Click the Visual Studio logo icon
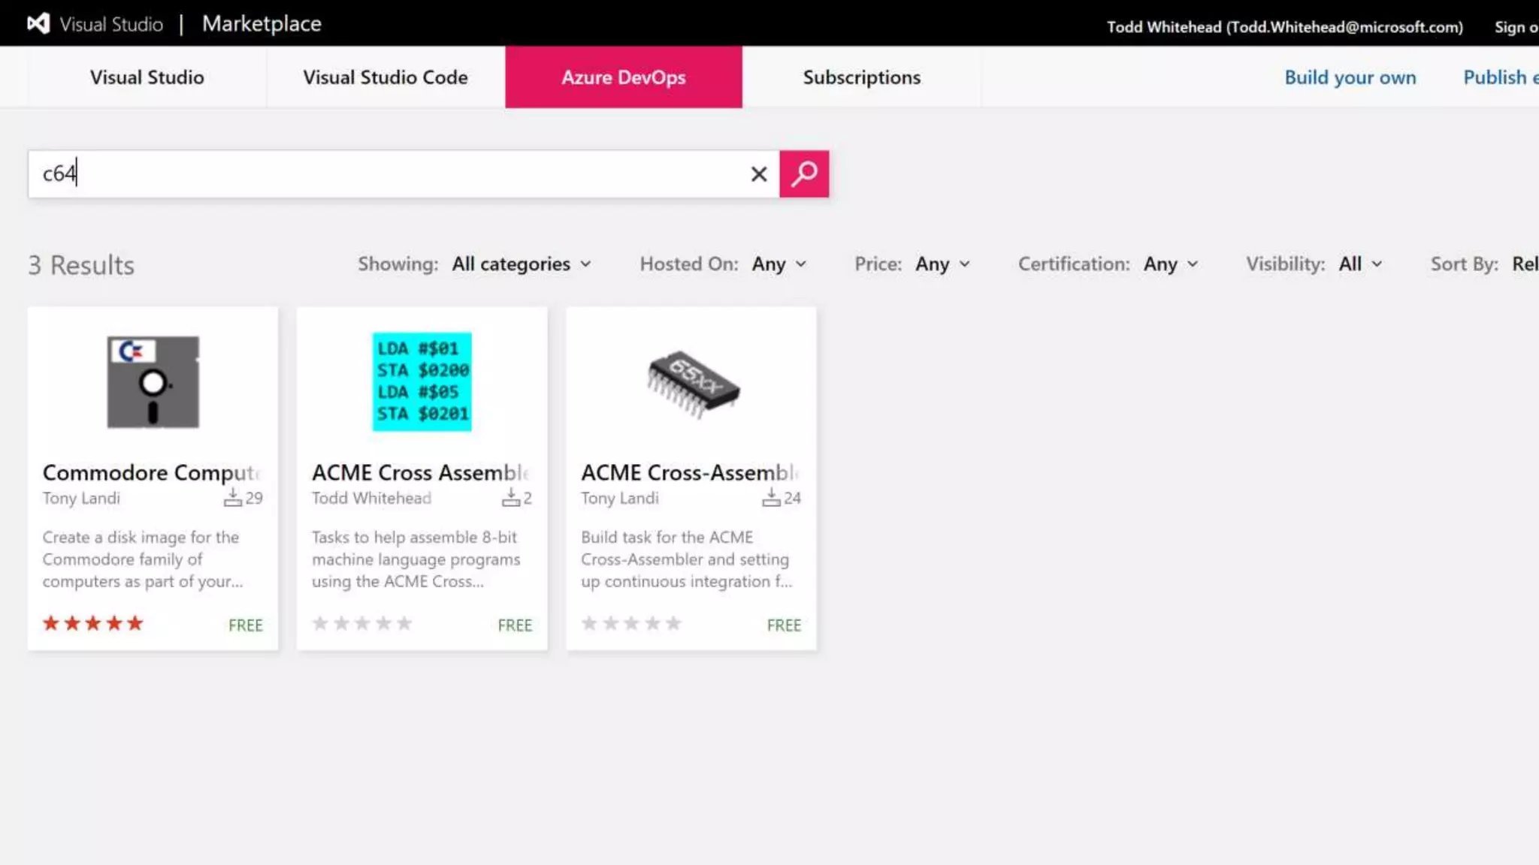Screen dimensions: 1539x865 (38, 24)
